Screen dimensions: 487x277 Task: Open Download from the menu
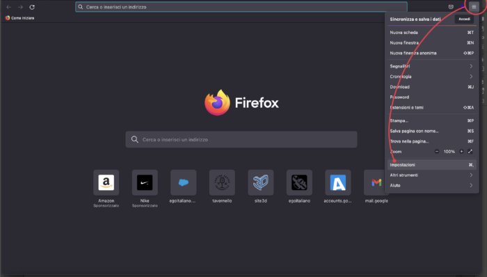tap(432, 87)
